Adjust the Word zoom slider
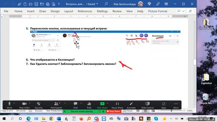 click(171, 110)
